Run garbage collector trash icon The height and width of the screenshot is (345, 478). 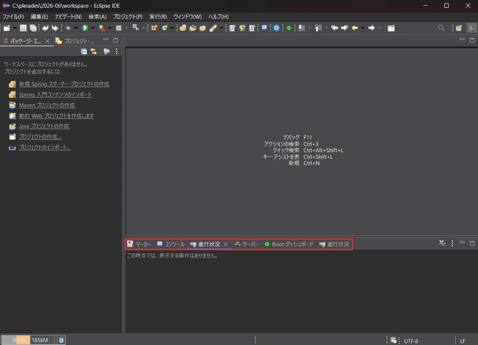[61, 340]
